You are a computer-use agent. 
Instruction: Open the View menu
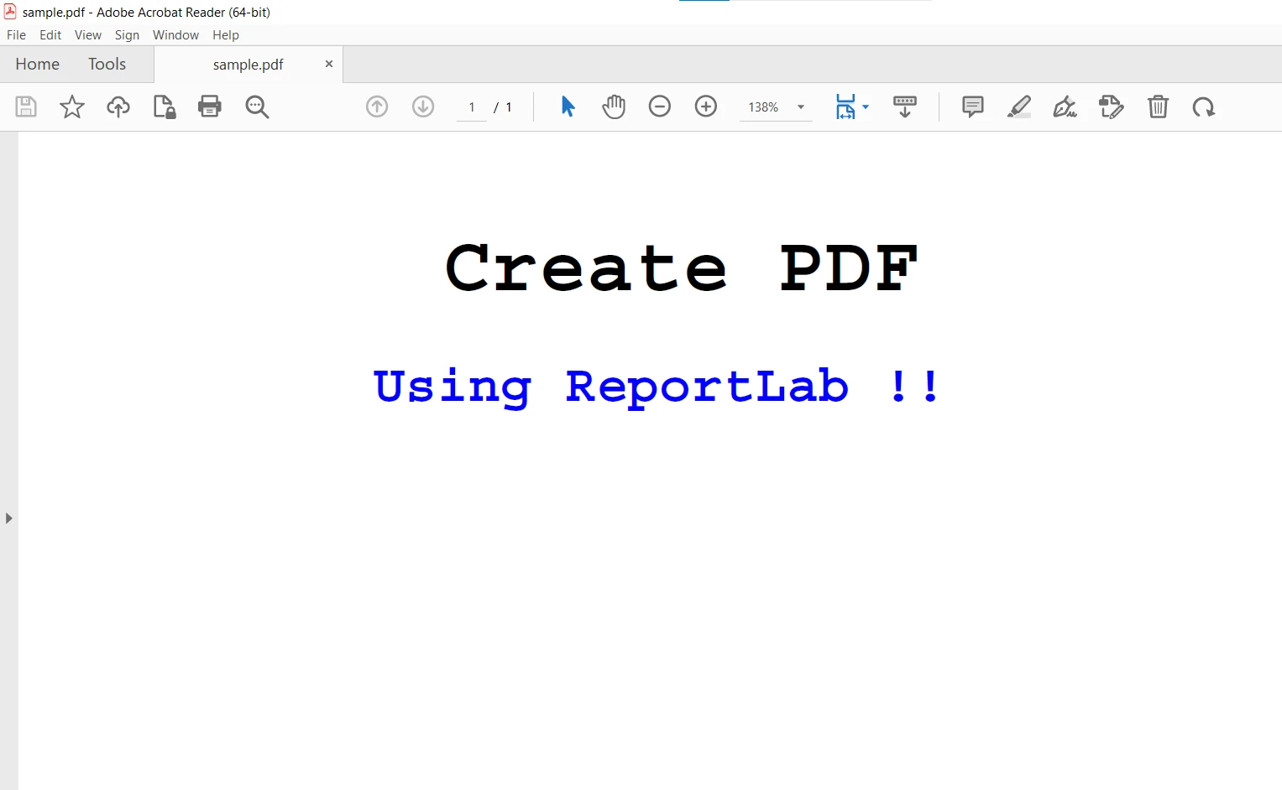(88, 35)
